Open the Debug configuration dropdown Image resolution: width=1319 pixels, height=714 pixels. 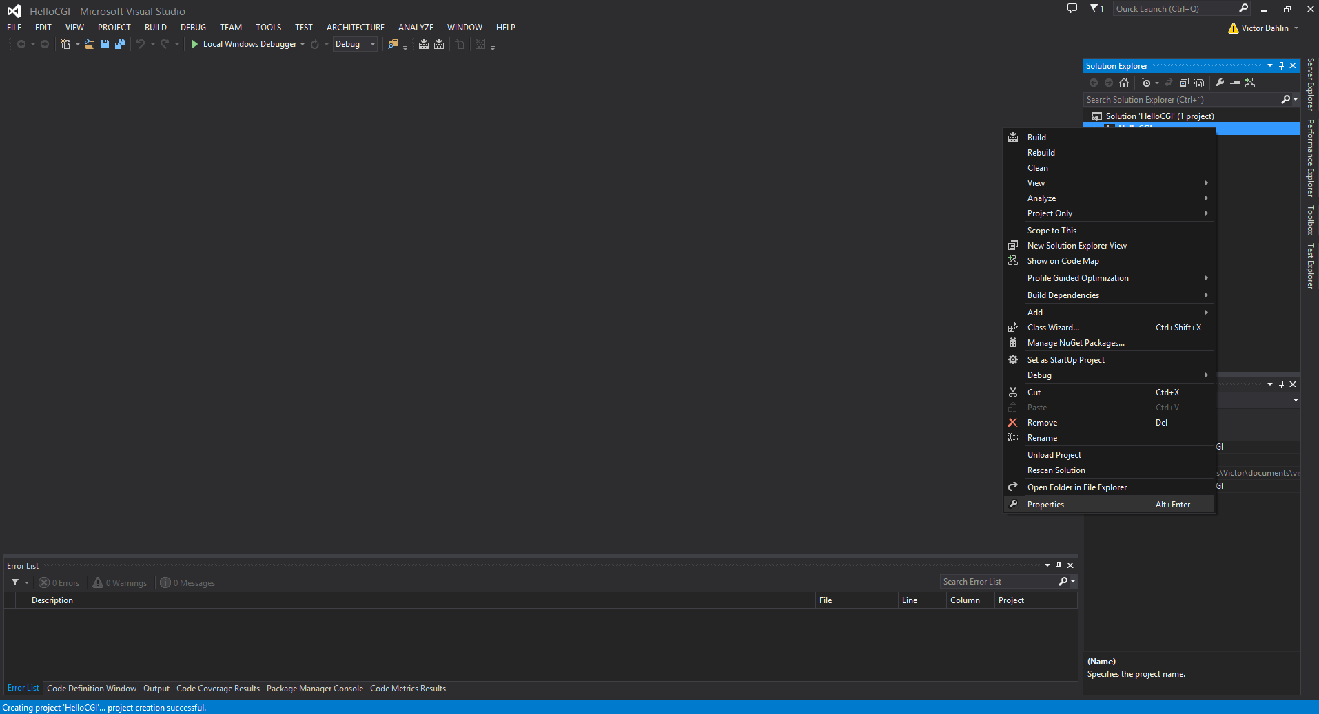click(x=355, y=44)
